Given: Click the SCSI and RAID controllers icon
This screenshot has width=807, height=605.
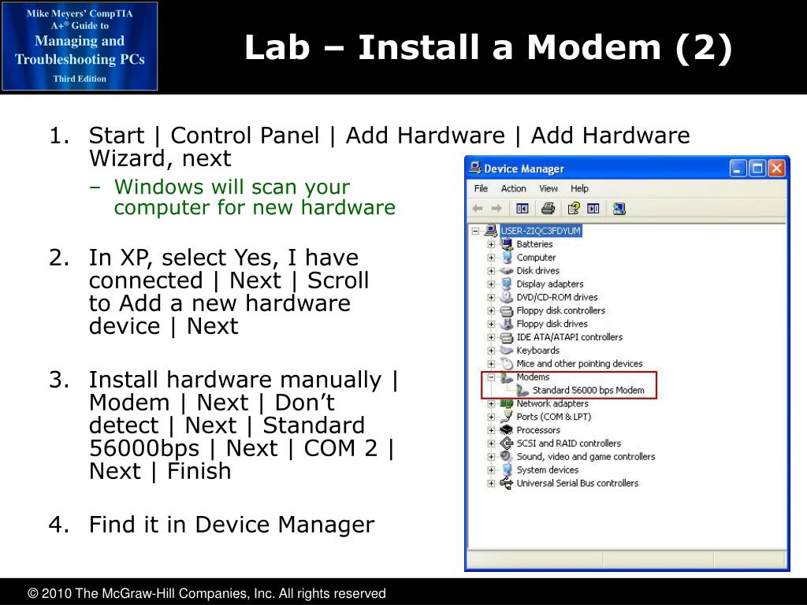Looking at the screenshot, I should click(507, 443).
